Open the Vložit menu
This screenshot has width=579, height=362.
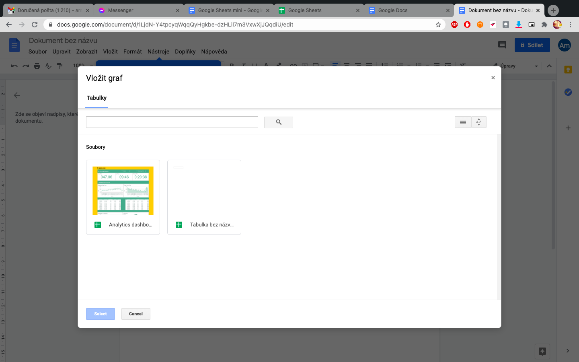click(x=110, y=51)
